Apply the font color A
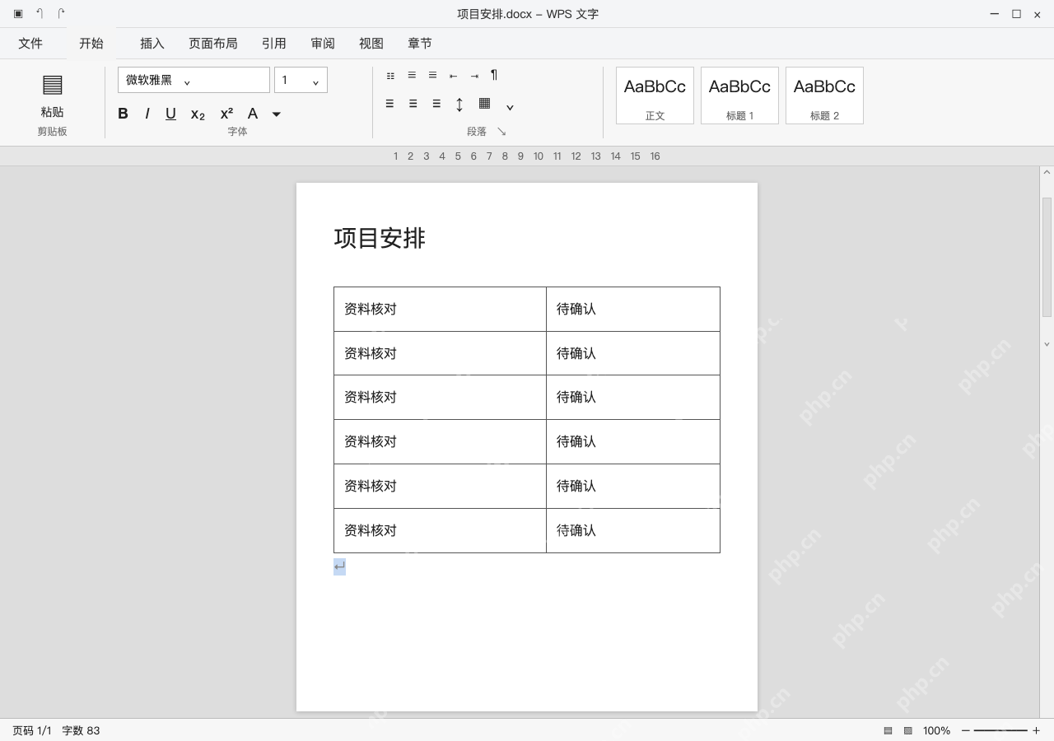1054x741 pixels. tap(253, 114)
